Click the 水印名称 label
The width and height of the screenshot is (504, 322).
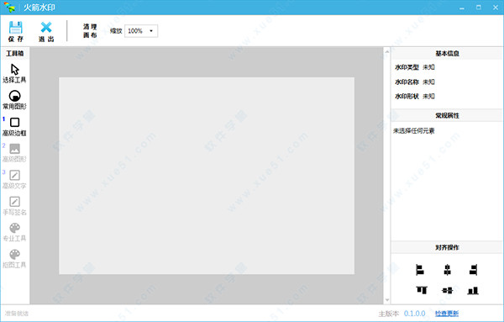pyautogui.click(x=407, y=82)
